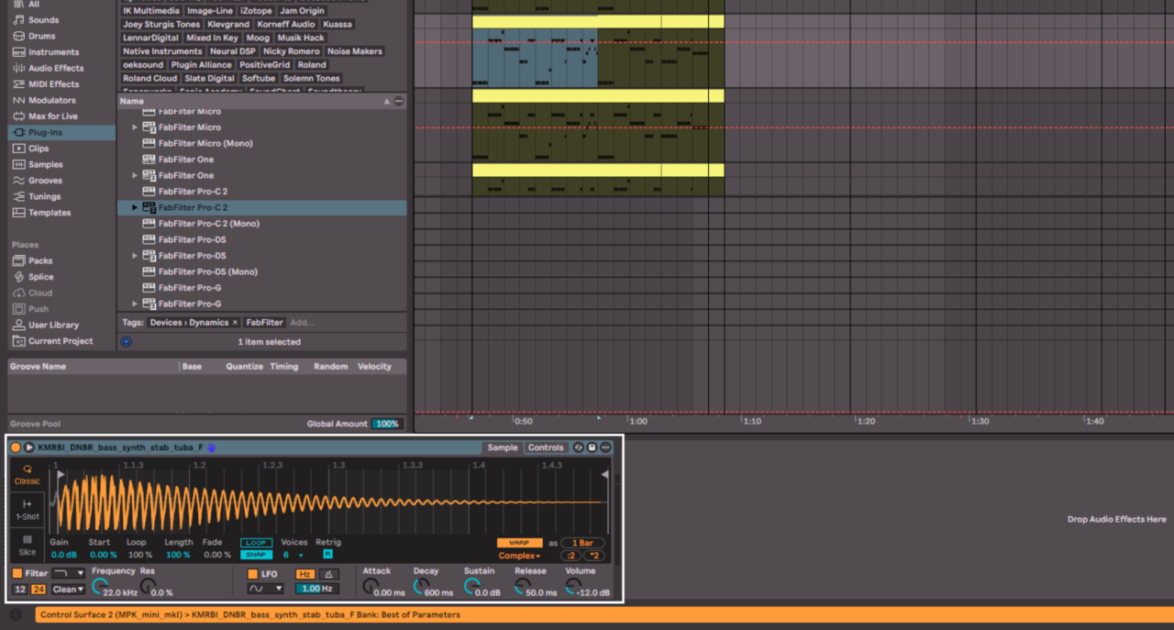Set the LFO rate mode to Hz
The width and height of the screenshot is (1174, 630).
(305, 574)
